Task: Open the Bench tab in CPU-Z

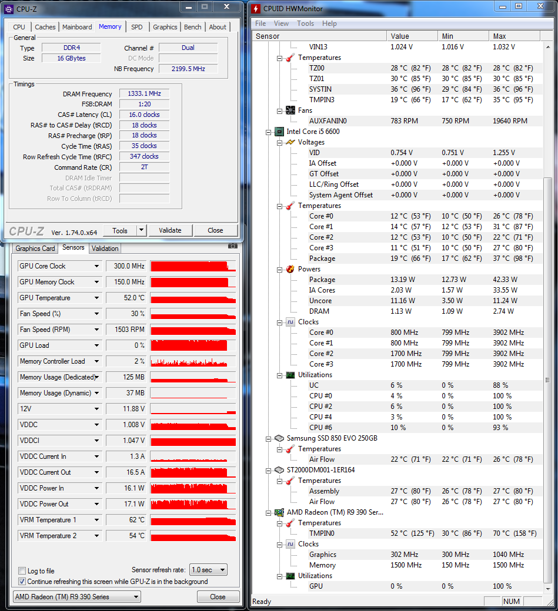Action: pos(193,27)
